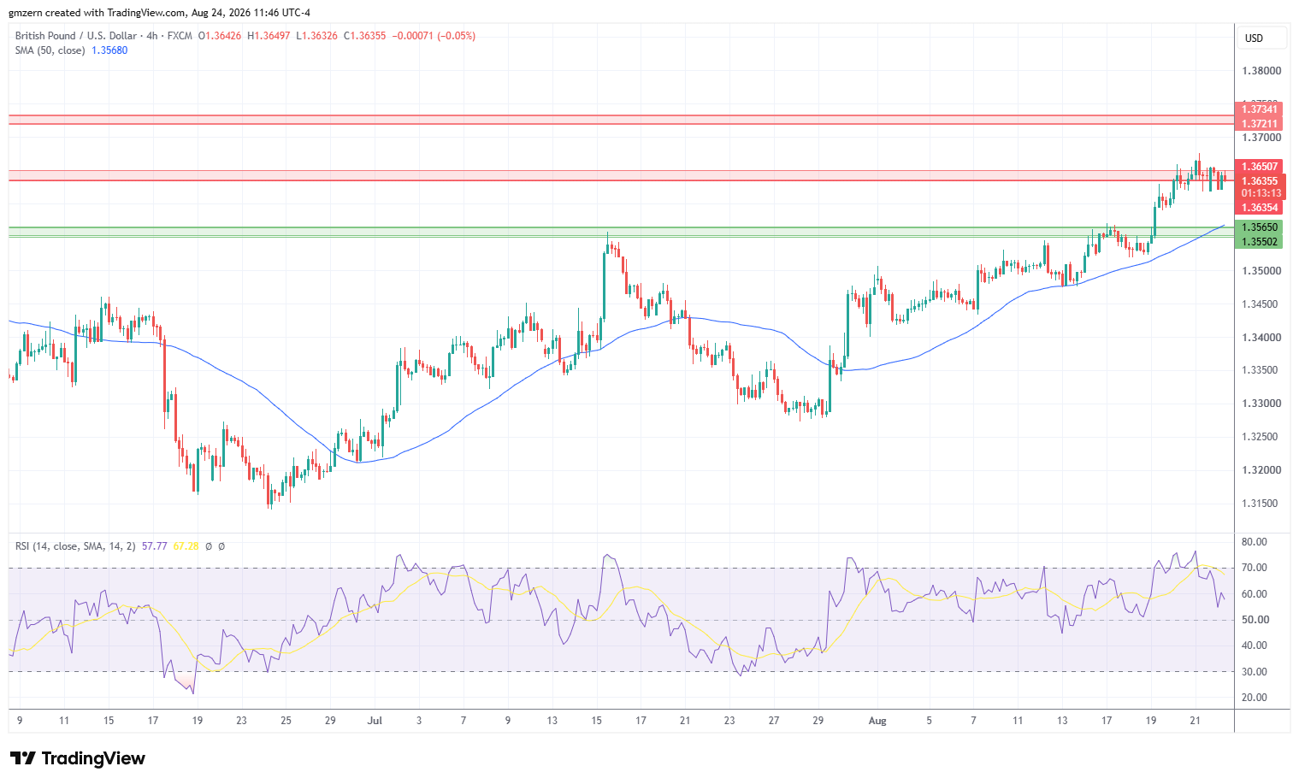Click 1.33500 on the price axis

click(1261, 370)
